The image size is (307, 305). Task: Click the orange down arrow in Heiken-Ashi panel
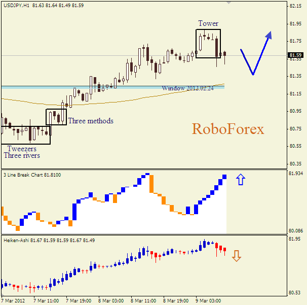[x=236, y=255]
